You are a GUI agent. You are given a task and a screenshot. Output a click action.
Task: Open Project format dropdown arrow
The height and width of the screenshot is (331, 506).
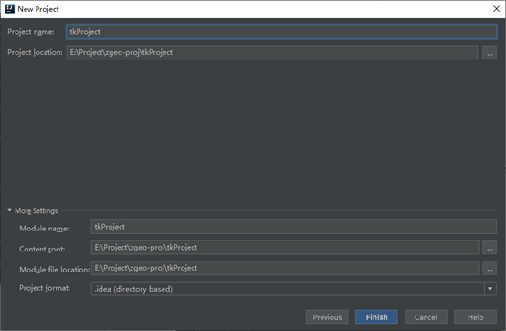point(490,289)
